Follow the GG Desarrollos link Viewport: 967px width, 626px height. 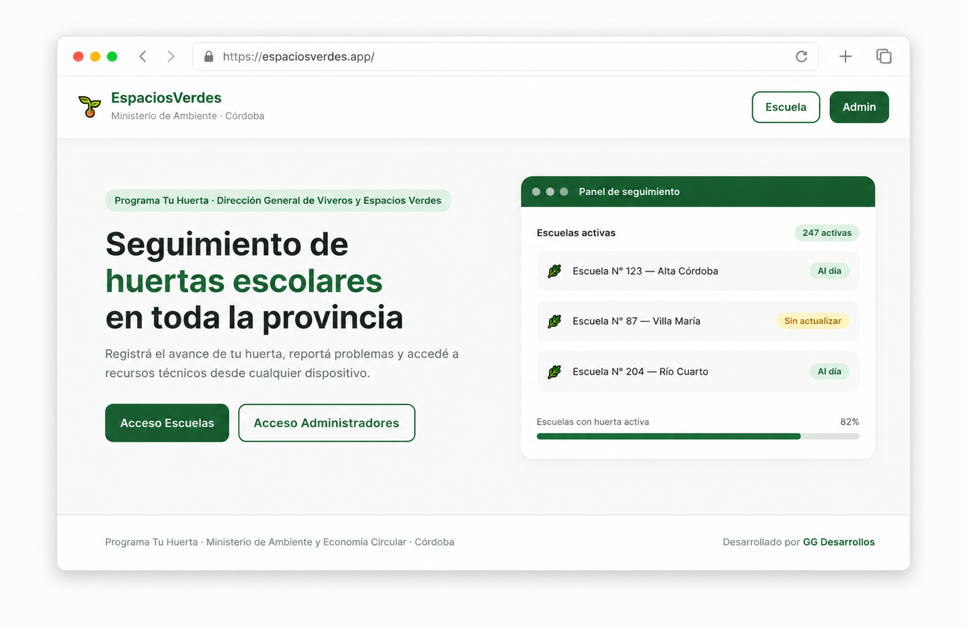click(x=839, y=542)
